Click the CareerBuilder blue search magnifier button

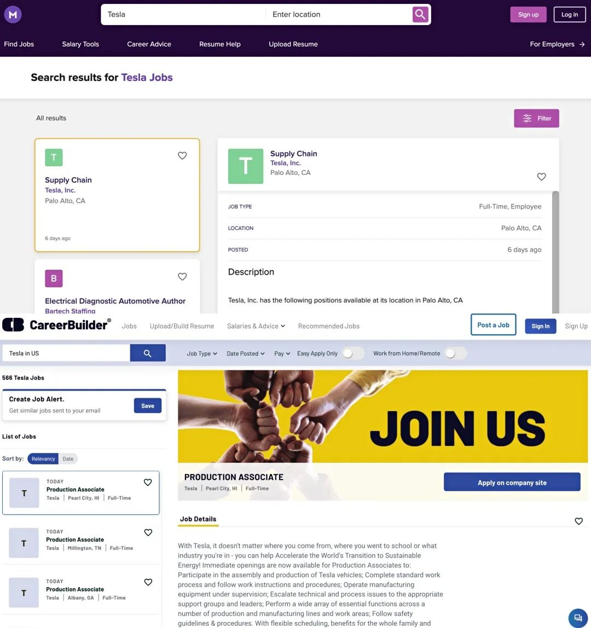click(147, 353)
